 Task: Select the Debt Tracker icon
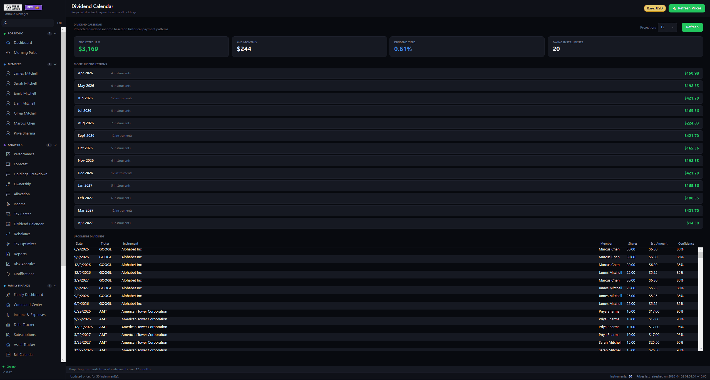pyautogui.click(x=8, y=325)
